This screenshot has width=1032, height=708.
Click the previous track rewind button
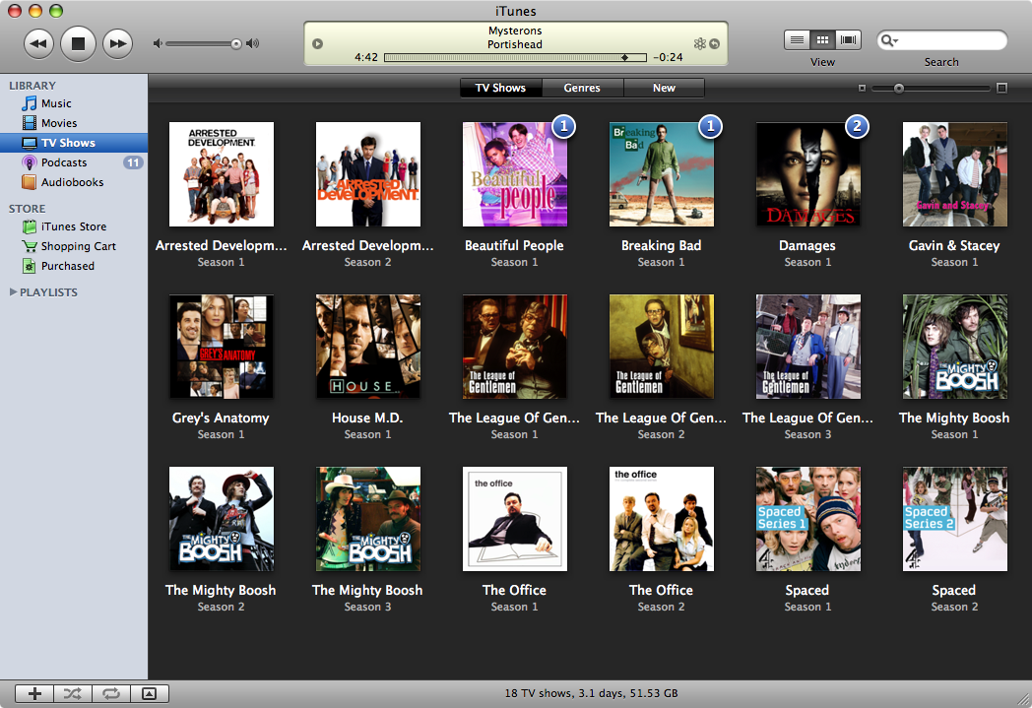coord(38,43)
